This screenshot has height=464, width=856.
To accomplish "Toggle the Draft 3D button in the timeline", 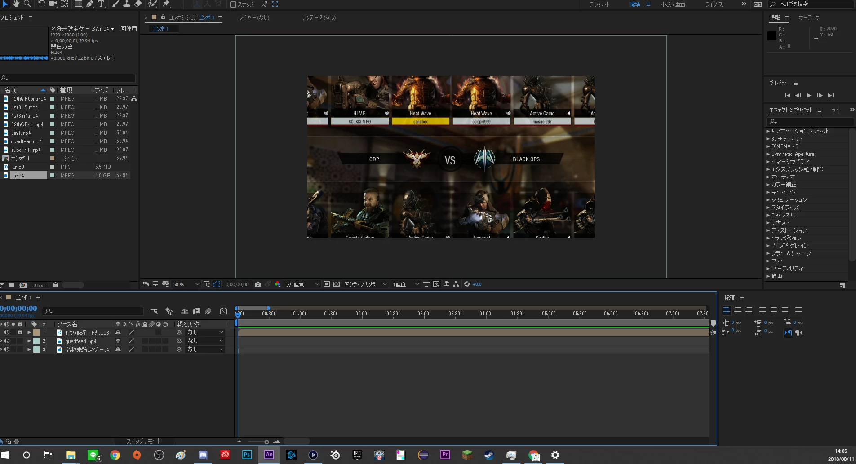I will click(169, 311).
